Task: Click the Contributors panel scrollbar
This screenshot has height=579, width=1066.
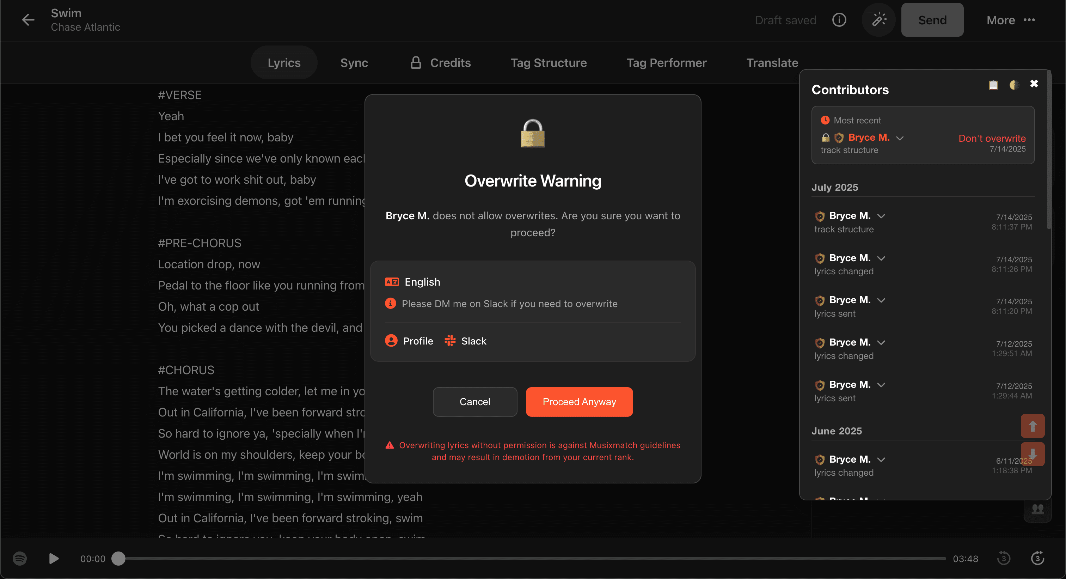Action: point(1048,149)
